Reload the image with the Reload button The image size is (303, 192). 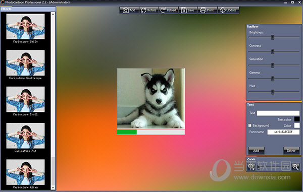pos(169,10)
